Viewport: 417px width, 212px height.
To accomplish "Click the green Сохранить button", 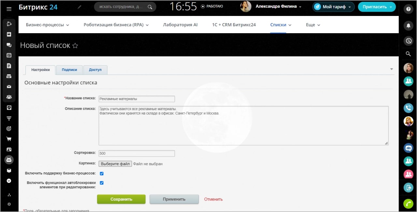I will tap(121, 199).
